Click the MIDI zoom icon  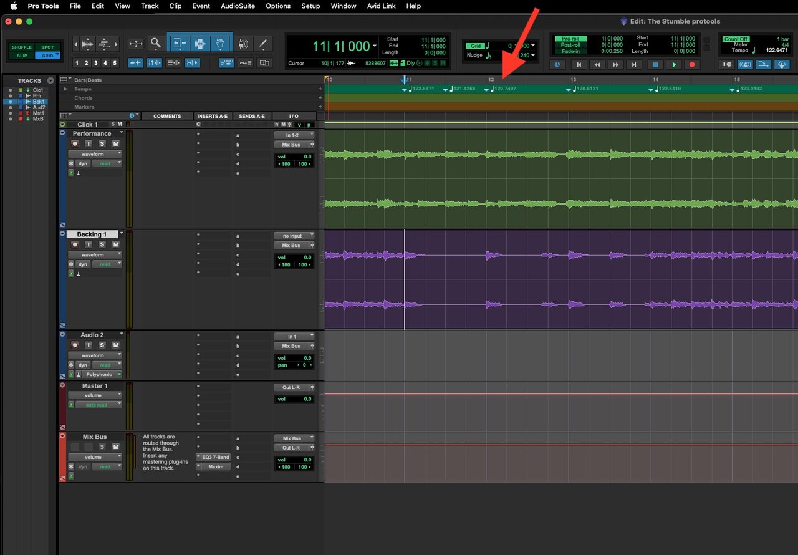point(104,44)
